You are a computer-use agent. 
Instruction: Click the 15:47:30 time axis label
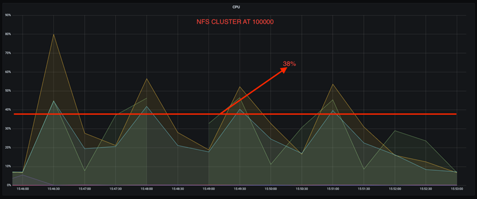click(116, 189)
